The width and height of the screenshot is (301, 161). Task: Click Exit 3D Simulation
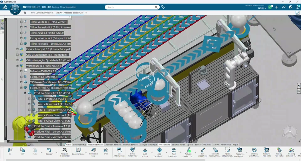point(119,152)
